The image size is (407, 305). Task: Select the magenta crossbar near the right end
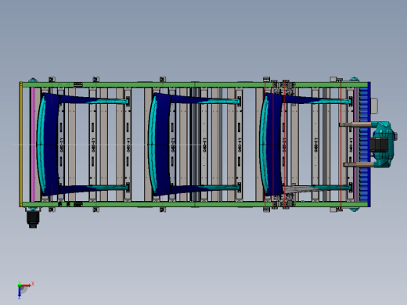[356, 145]
